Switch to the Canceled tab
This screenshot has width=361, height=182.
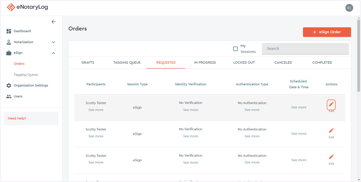[x=283, y=63]
